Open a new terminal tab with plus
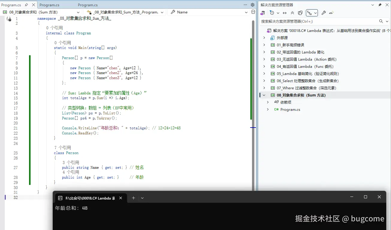The image size is (391, 230). [134, 198]
